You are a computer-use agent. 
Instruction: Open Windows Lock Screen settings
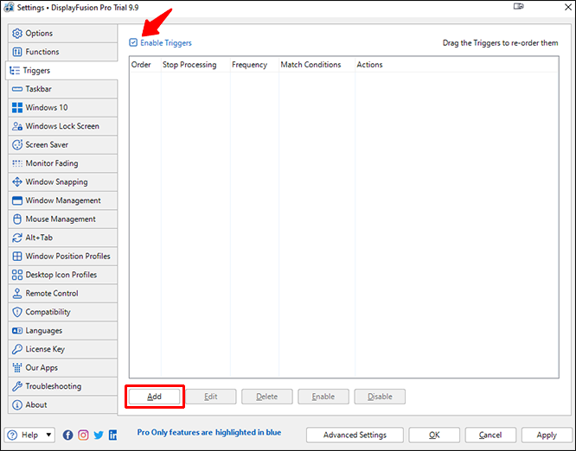pyautogui.click(x=62, y=126)
